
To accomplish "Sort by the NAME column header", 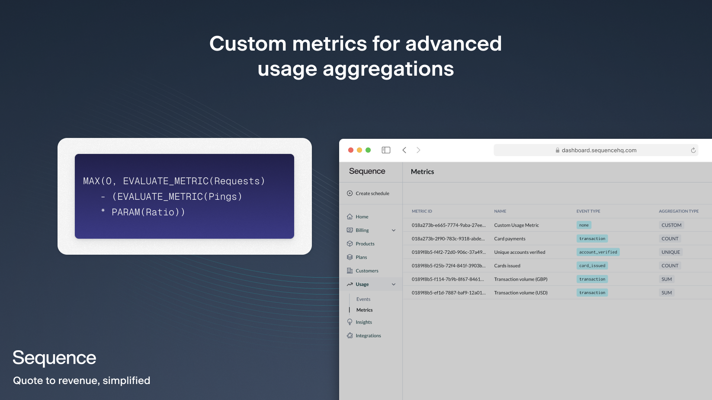I will [x=500, y=211].
